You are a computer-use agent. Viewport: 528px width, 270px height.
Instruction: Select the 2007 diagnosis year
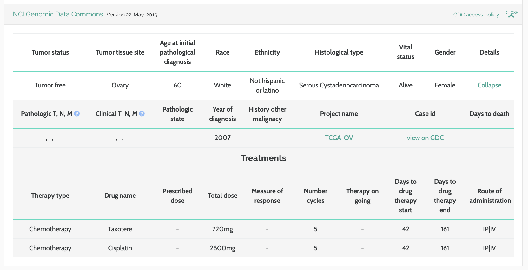(222, 138)
